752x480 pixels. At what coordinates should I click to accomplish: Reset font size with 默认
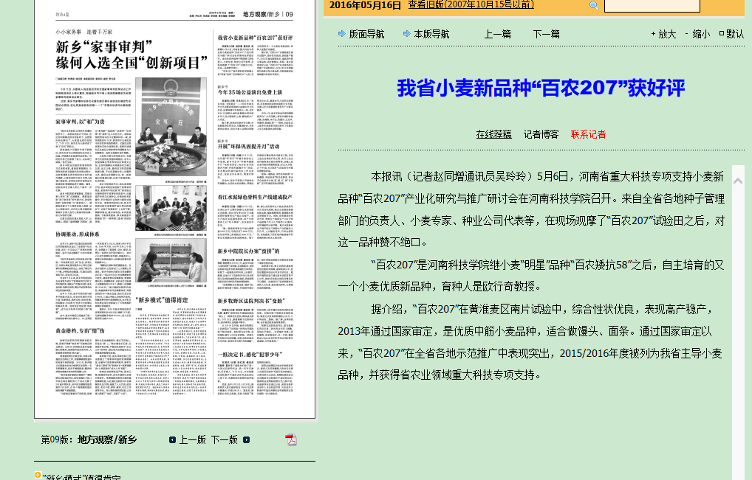coord(734,34)
